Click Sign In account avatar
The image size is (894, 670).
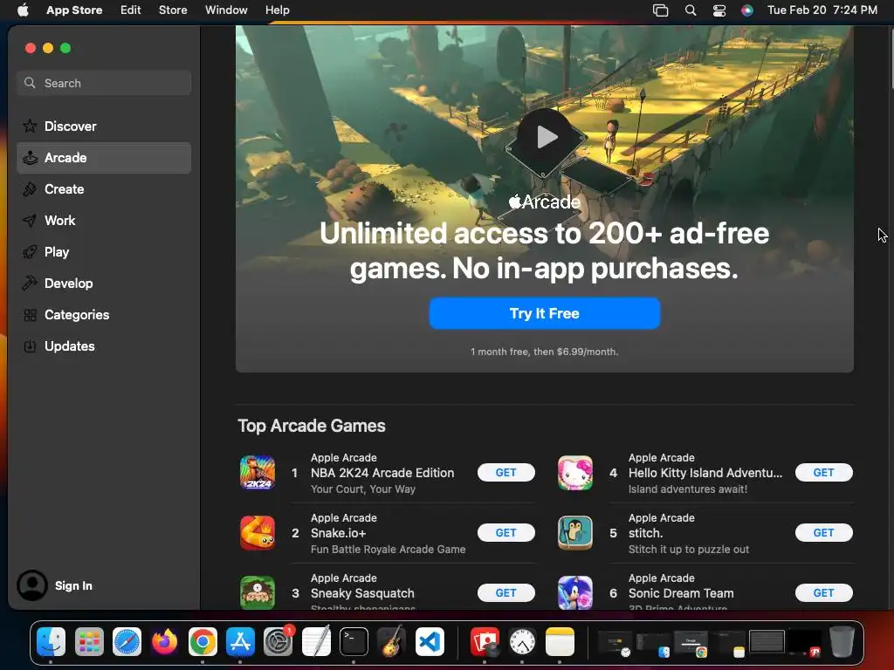pyautogui.click(x=32, y=585)
